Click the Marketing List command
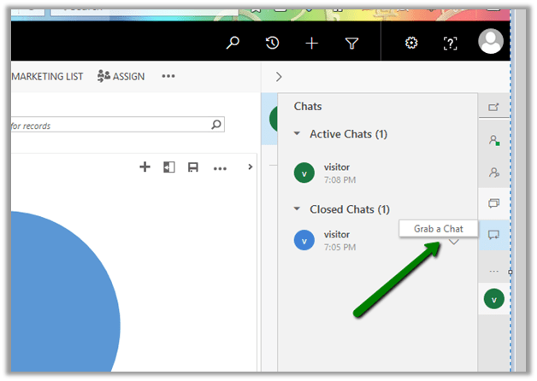The height and width of the screenshot is (381, 537). [47, 76]
